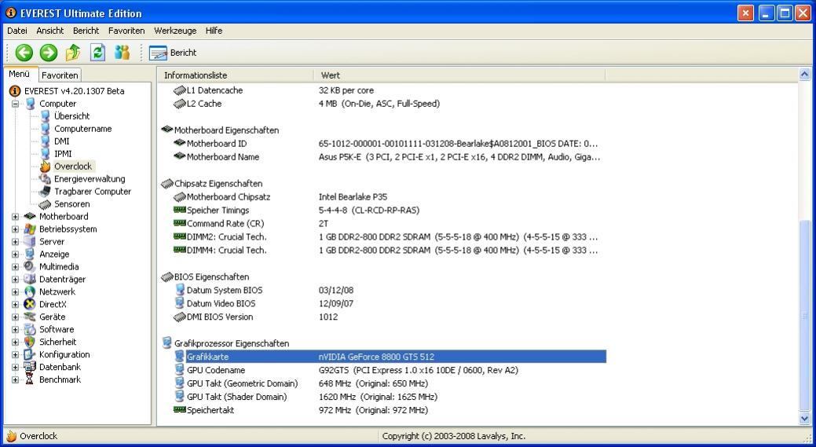Expand the Benchmark tree node

point(15,379)
